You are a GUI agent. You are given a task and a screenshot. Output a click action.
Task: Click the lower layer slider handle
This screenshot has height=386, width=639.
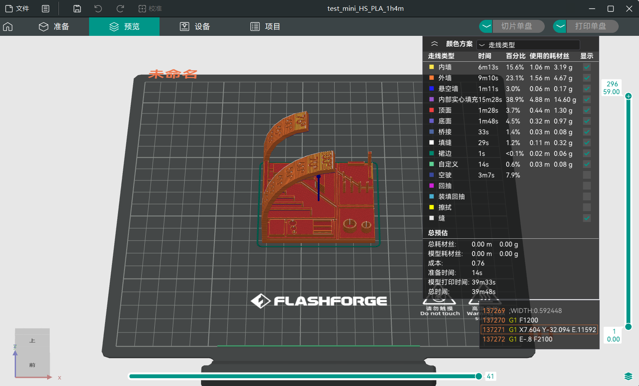point(629,327)
